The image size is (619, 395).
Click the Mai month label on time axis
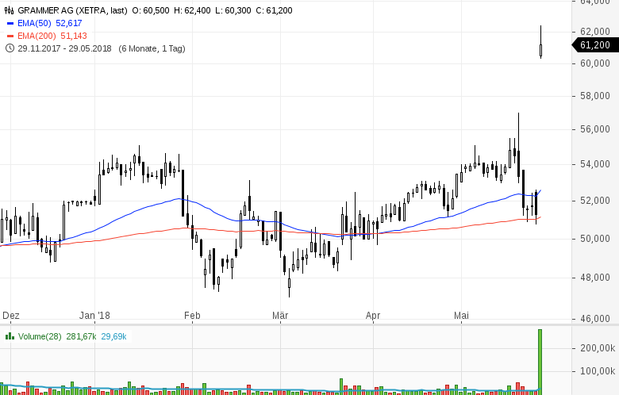click(x=461, y=316)
